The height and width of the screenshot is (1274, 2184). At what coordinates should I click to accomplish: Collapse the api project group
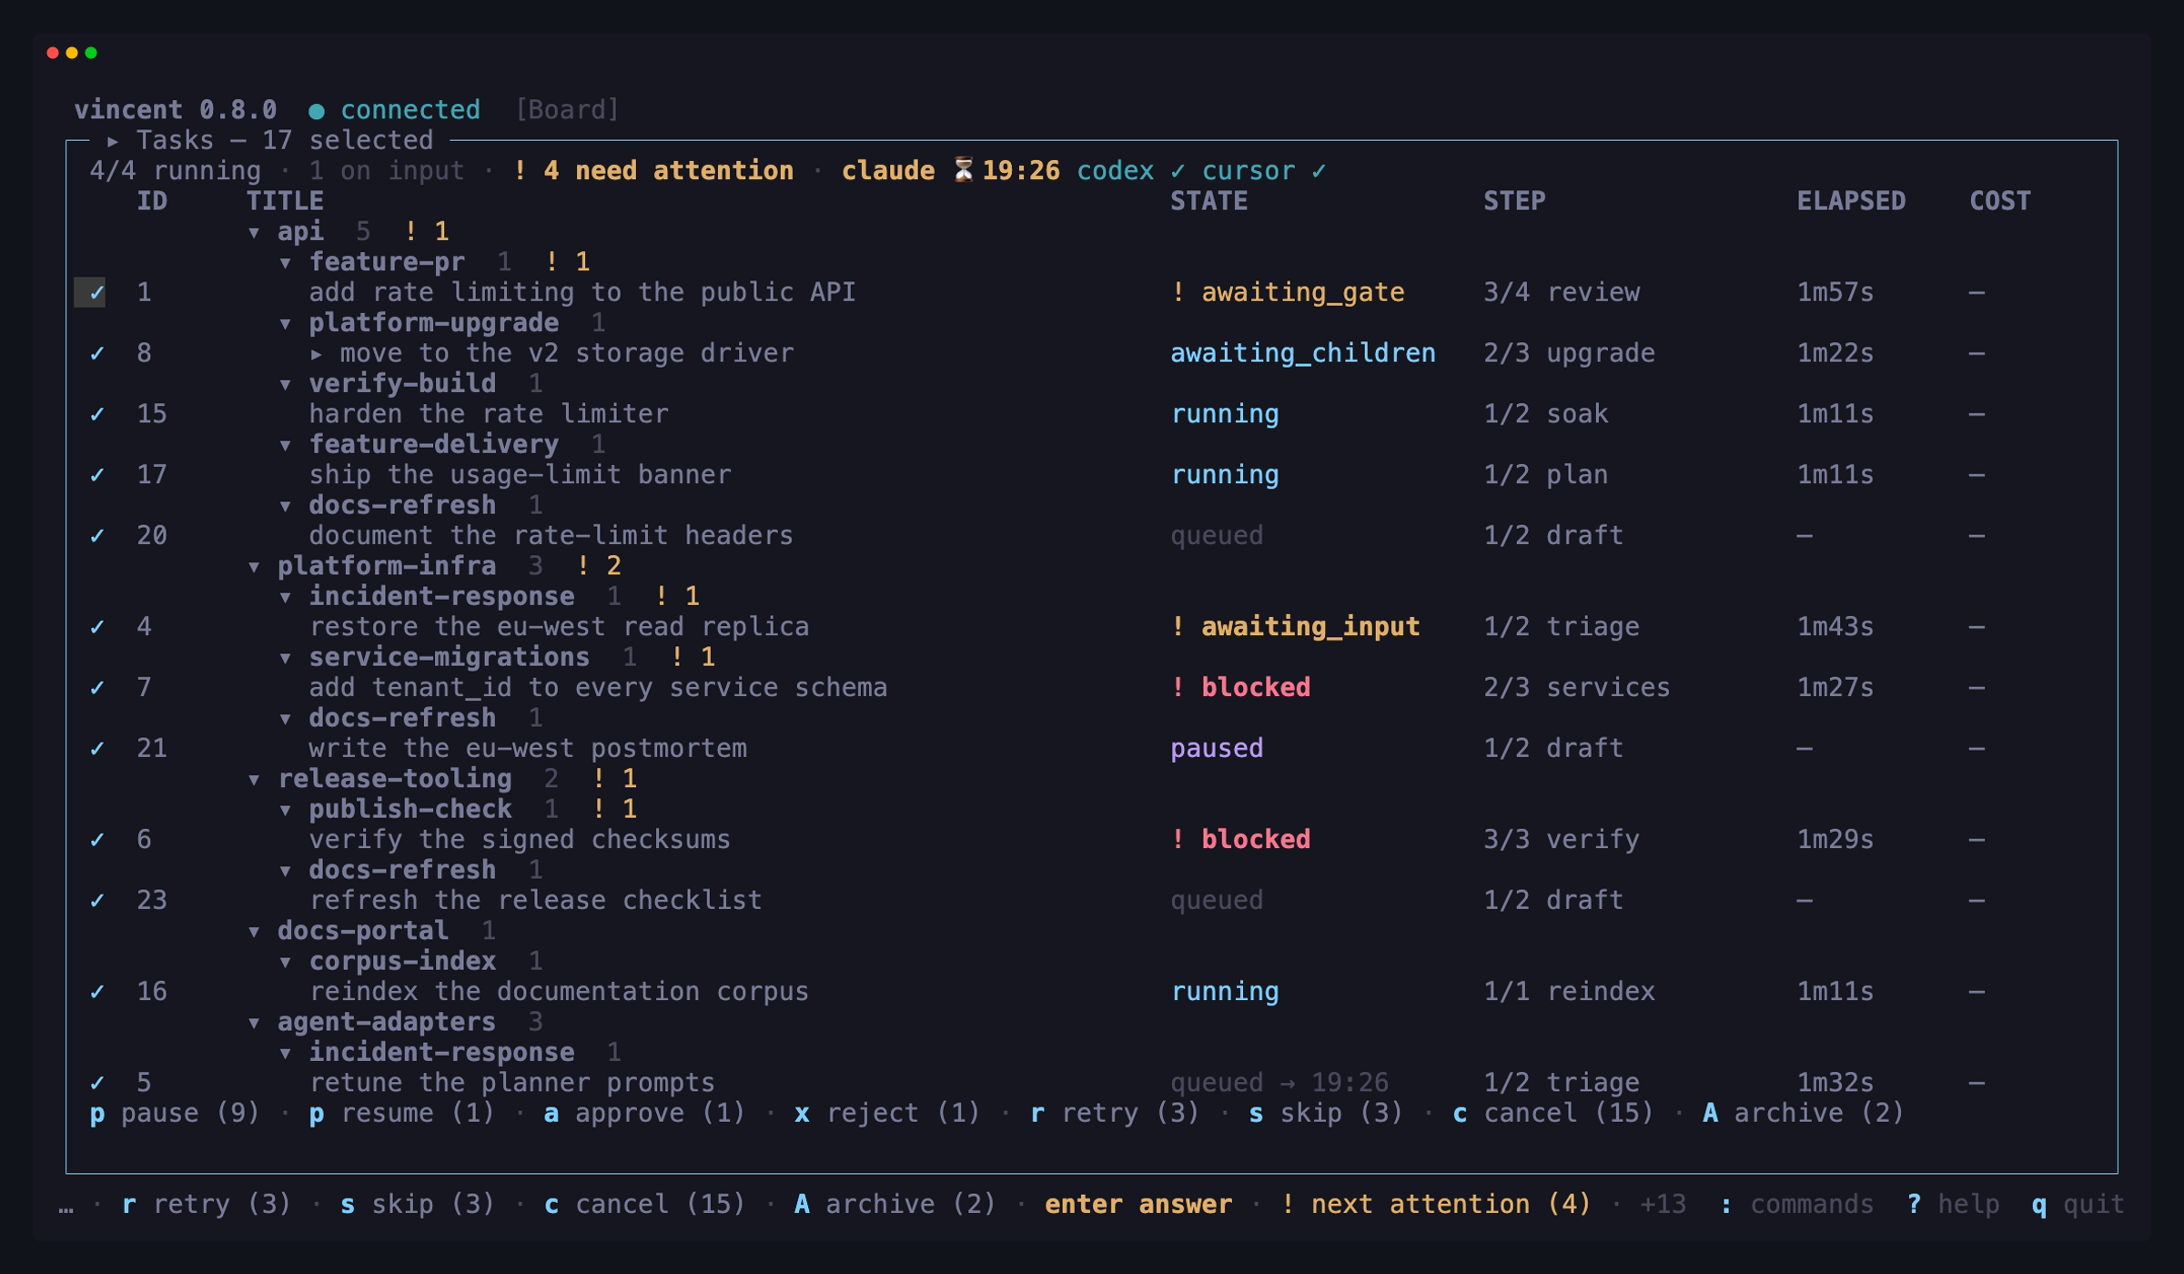[x=255, y=233]
